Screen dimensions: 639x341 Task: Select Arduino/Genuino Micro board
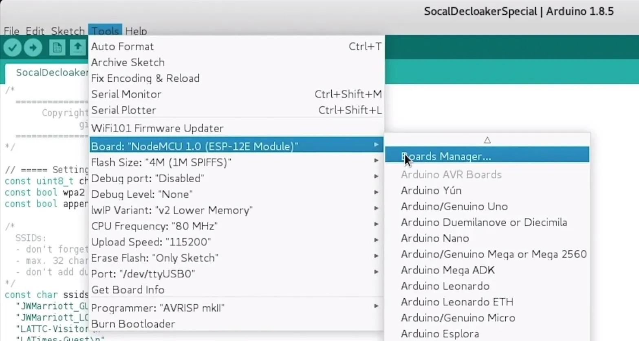[487, 317]
